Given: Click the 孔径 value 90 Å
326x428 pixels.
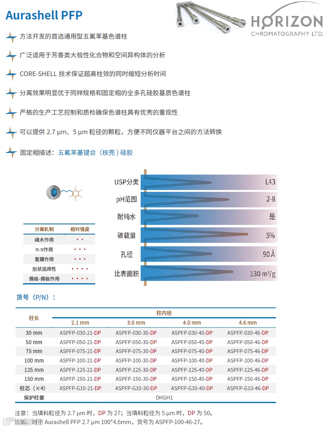Looking at the screenshot, I should [269, 254].
